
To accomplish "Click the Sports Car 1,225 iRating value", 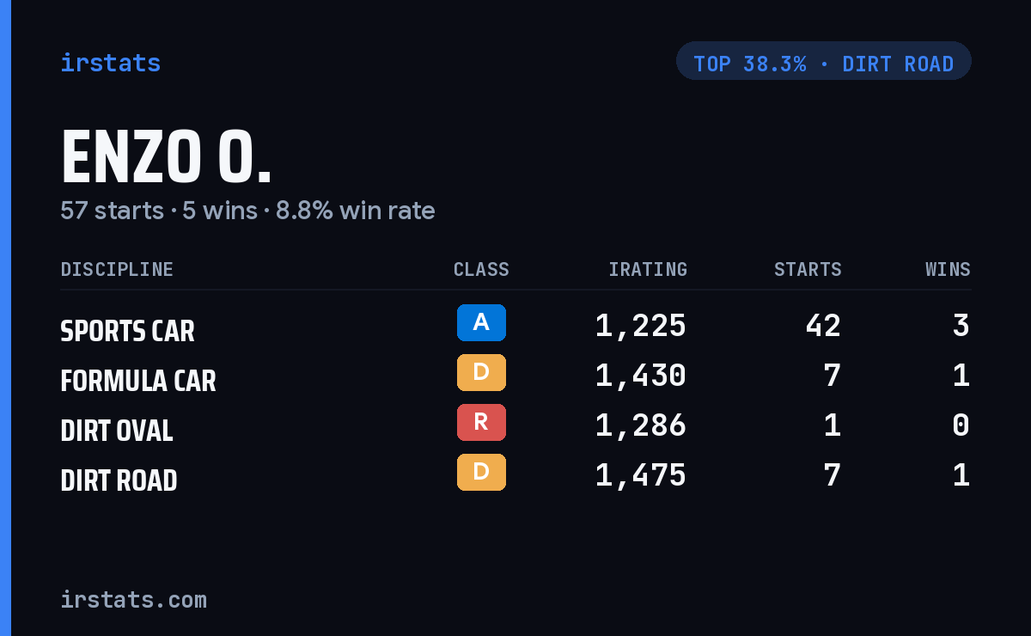I will (x=641, y=326).
